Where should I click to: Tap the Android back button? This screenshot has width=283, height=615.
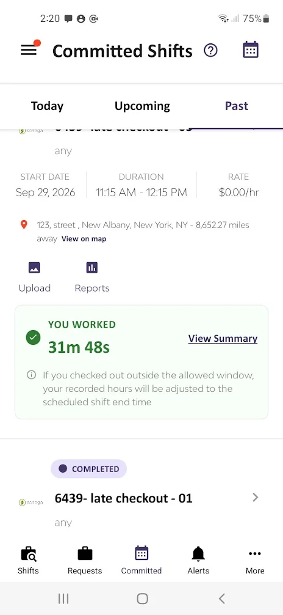(221, 598)
